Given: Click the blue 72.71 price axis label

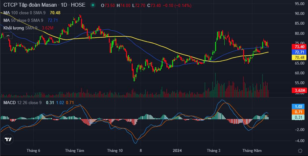Looking at the screenshot, I should click(x=299, y=52).
